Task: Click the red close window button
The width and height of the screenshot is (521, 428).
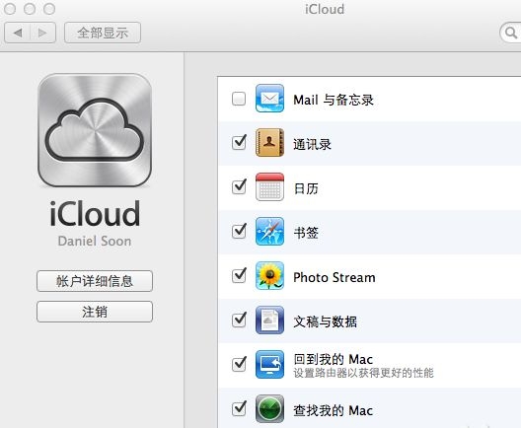Action: [10, 9]
